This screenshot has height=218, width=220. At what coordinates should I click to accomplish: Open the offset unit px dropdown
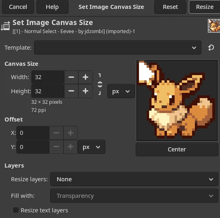tap(92, 147)
